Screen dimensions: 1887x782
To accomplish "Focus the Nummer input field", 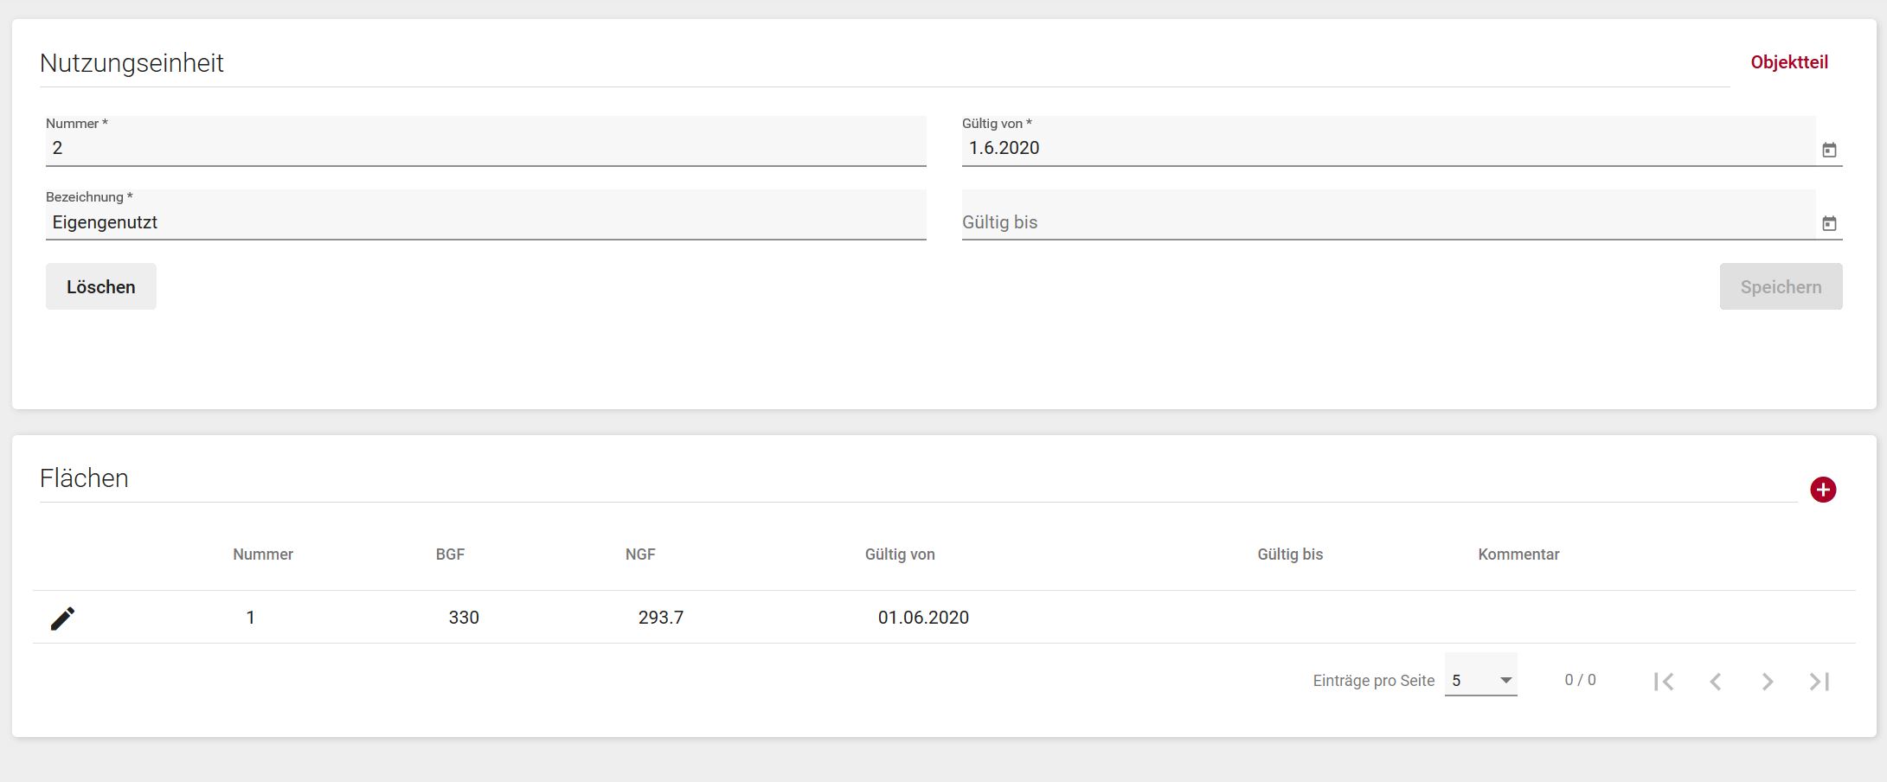I will pos(485,148).
